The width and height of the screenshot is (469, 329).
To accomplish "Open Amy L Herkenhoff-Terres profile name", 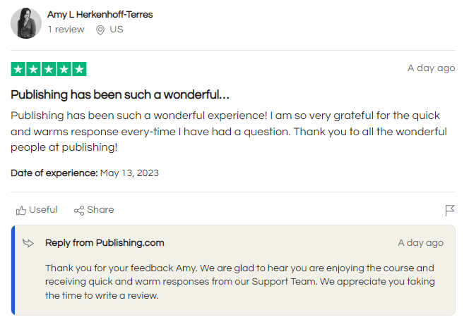I will click(100, 15).
